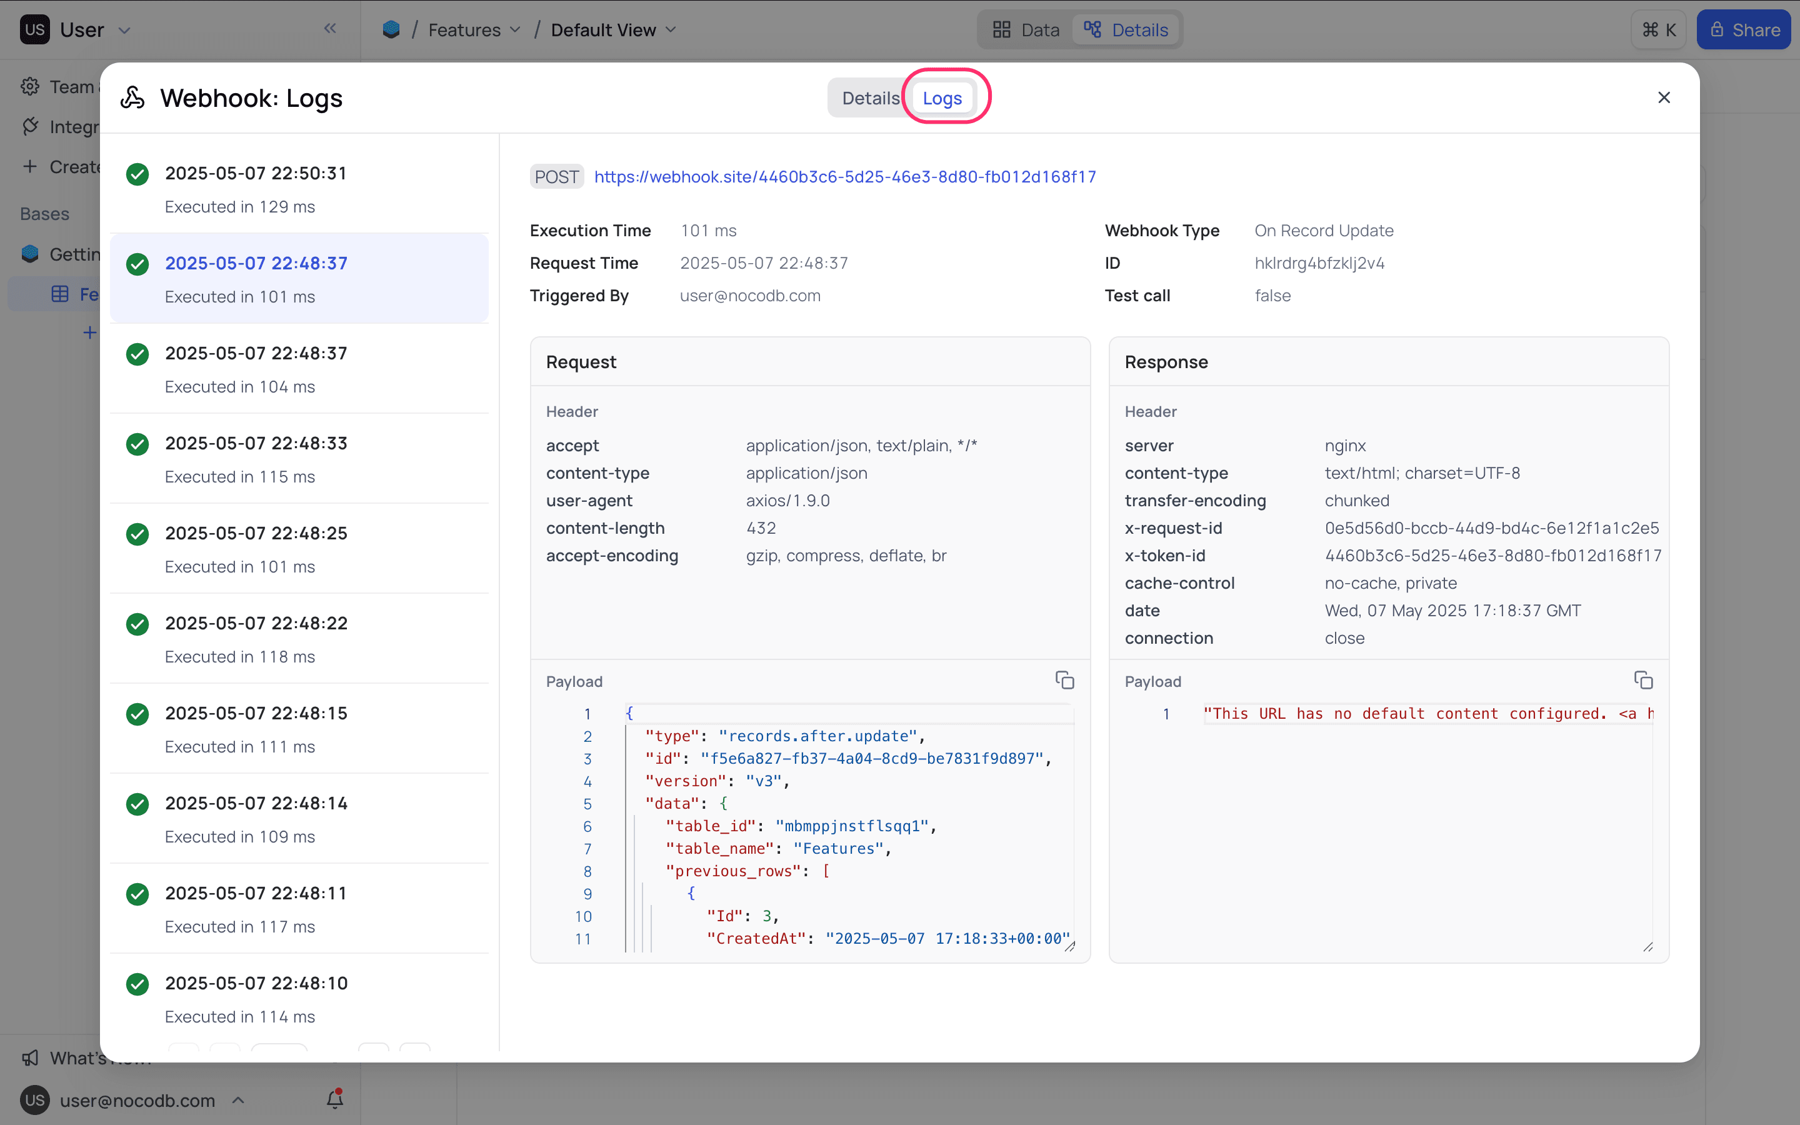Click the What's New icon at bottom left
This screenshot has height=1125, width=1800.
30,1057
